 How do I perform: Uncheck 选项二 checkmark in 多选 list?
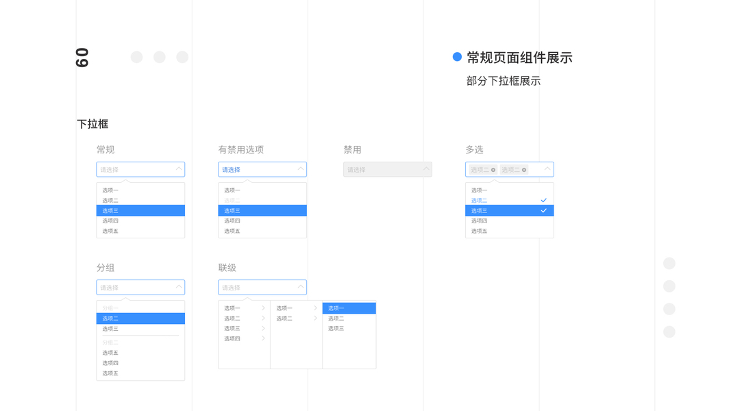(544, 201)
